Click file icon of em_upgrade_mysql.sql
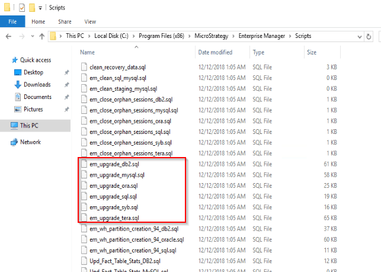The height and width of the screenshot is (272, 381). coord(84,175)
